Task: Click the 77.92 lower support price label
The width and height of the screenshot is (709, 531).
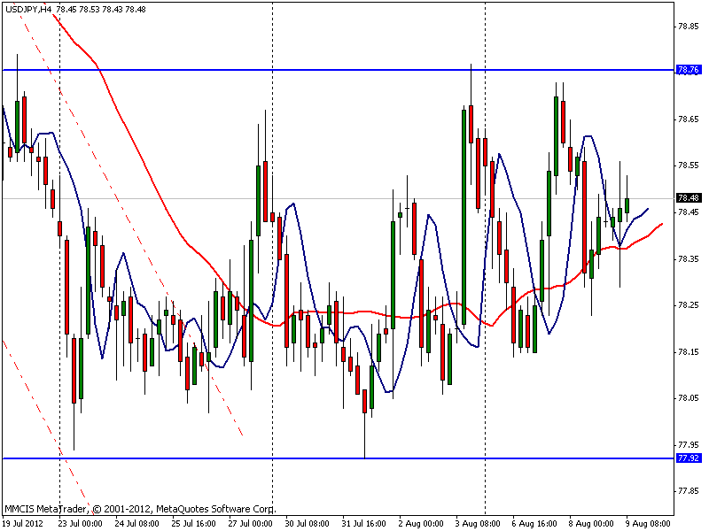Action: [688, 458]
